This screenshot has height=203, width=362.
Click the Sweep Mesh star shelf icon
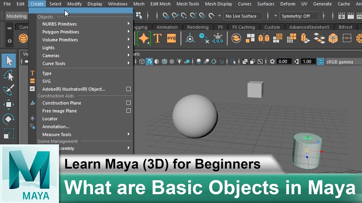[x=144, y=38]
